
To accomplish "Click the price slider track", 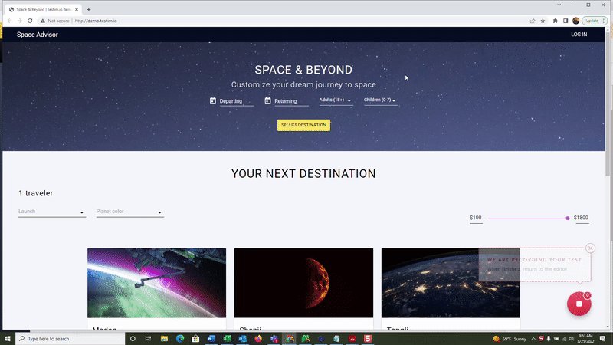I will 527,218.
